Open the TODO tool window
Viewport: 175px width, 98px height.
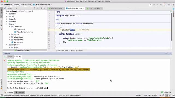pyautogui.click(x=8, y=93)
